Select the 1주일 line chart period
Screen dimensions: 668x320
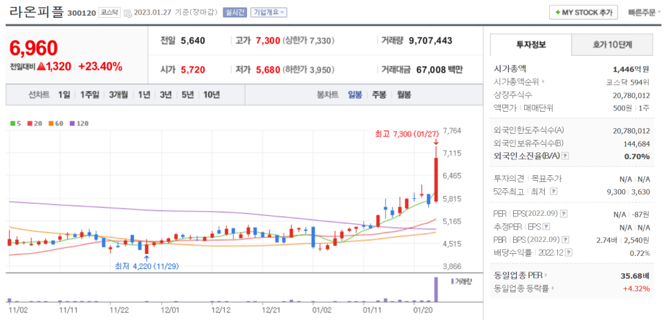[89, 94]
